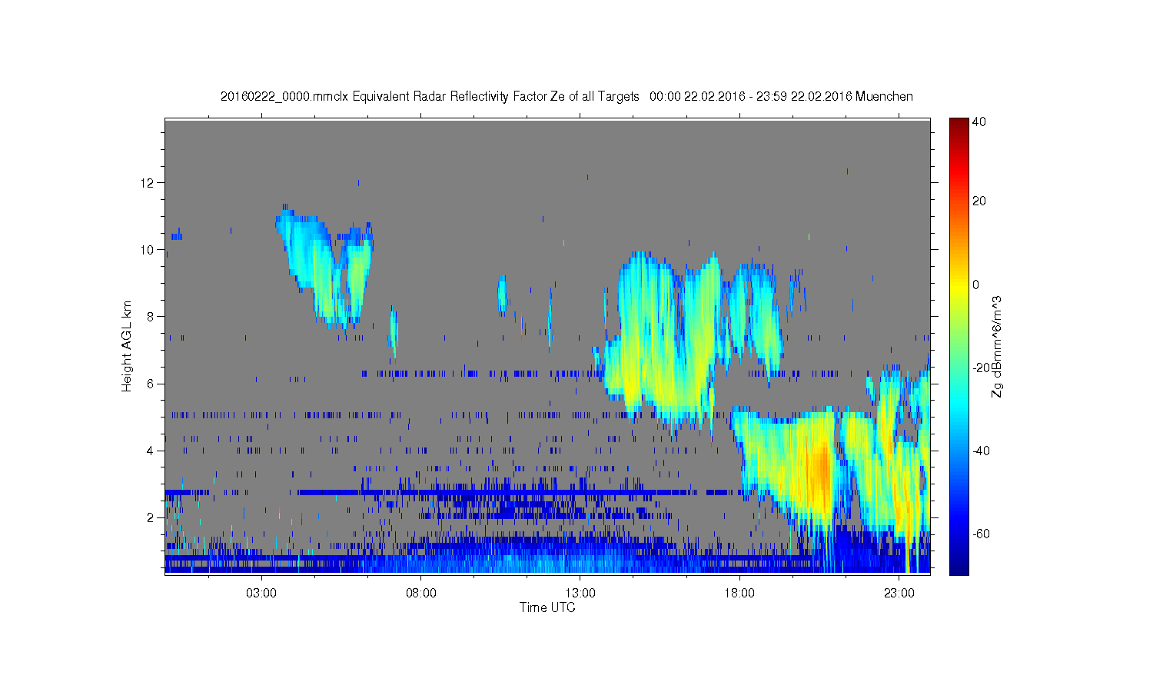This screenshot has width=1153, height=692.
Task: Click the colorbar label '0'
Action: [976, 284]
